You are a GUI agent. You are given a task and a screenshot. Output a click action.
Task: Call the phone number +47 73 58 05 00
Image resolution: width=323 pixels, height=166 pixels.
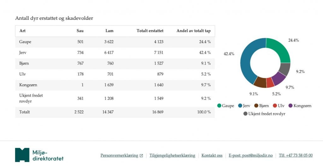pos(296,155)
